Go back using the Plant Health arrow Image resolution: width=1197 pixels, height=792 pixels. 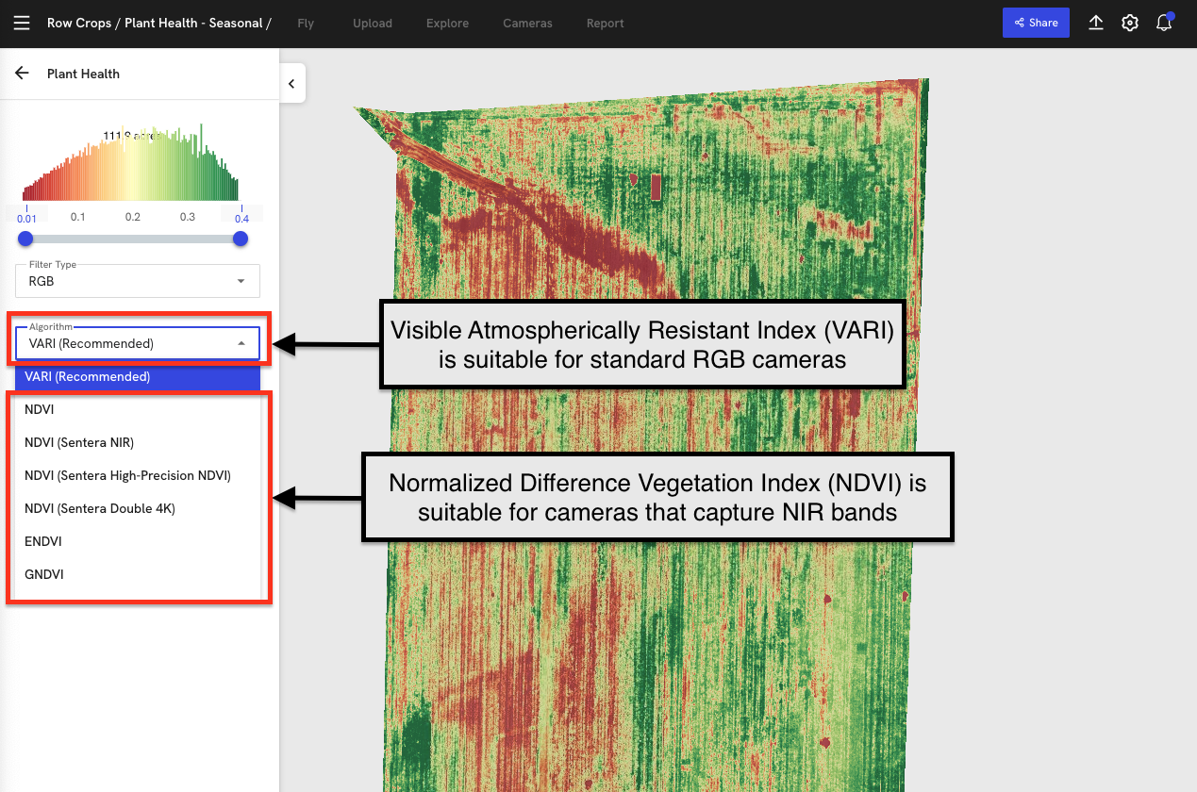tap(23, 74)
